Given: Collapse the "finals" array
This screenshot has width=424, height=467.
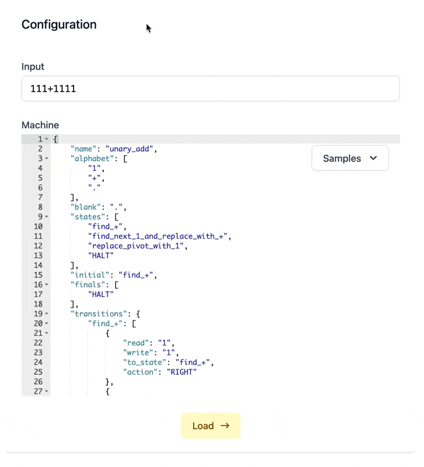Looking at the screenshot, I should coord(47,285).
